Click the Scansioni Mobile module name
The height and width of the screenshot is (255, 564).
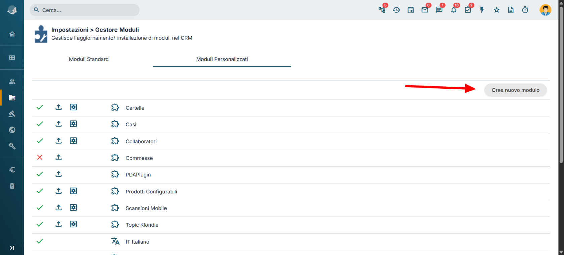146,208
